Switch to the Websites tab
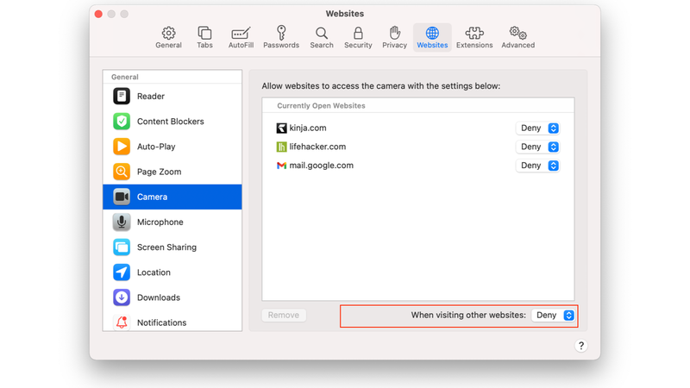The width and height of the screenshot is (690, 388). pos(432,37)
